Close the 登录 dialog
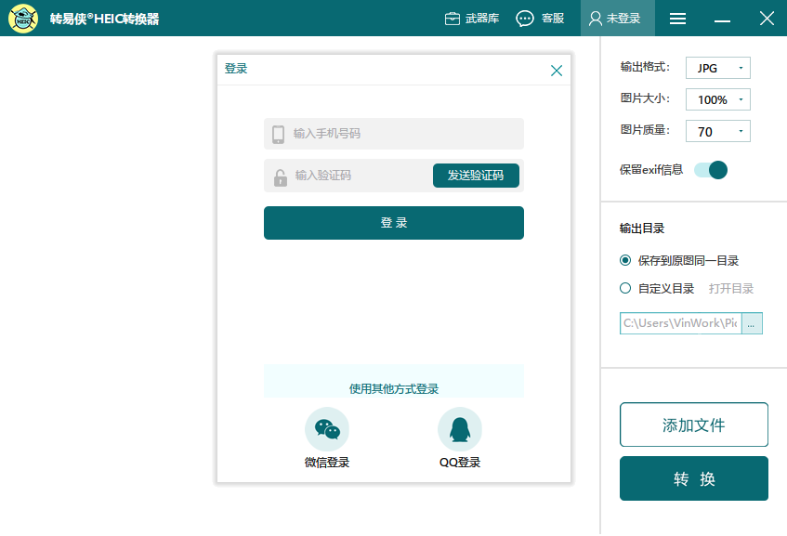This screenshot has height=536, width=787. (x=557, y=71)
